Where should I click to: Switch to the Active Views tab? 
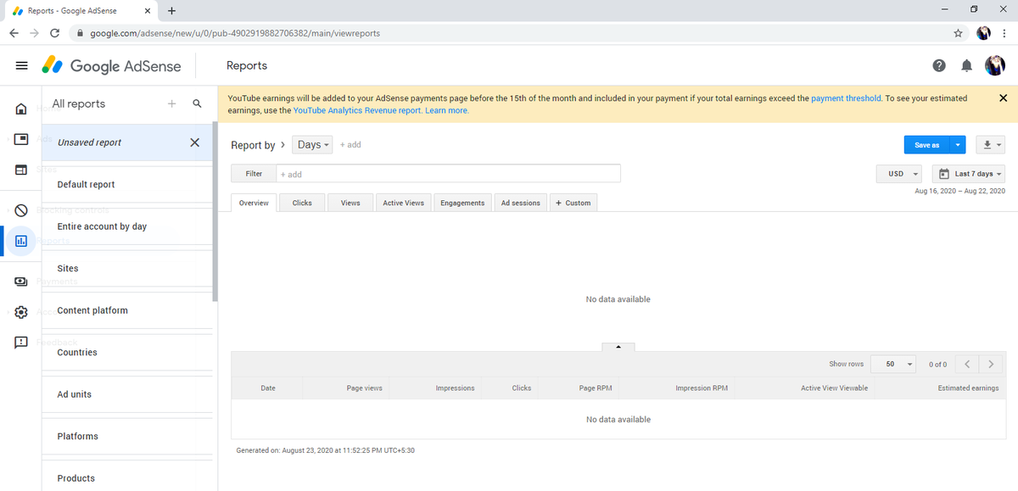click(x=404, y=203)
